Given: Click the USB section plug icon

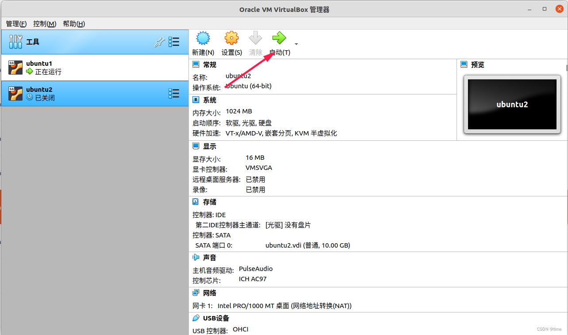Looking at the screenshot, I should pos(196,318).
